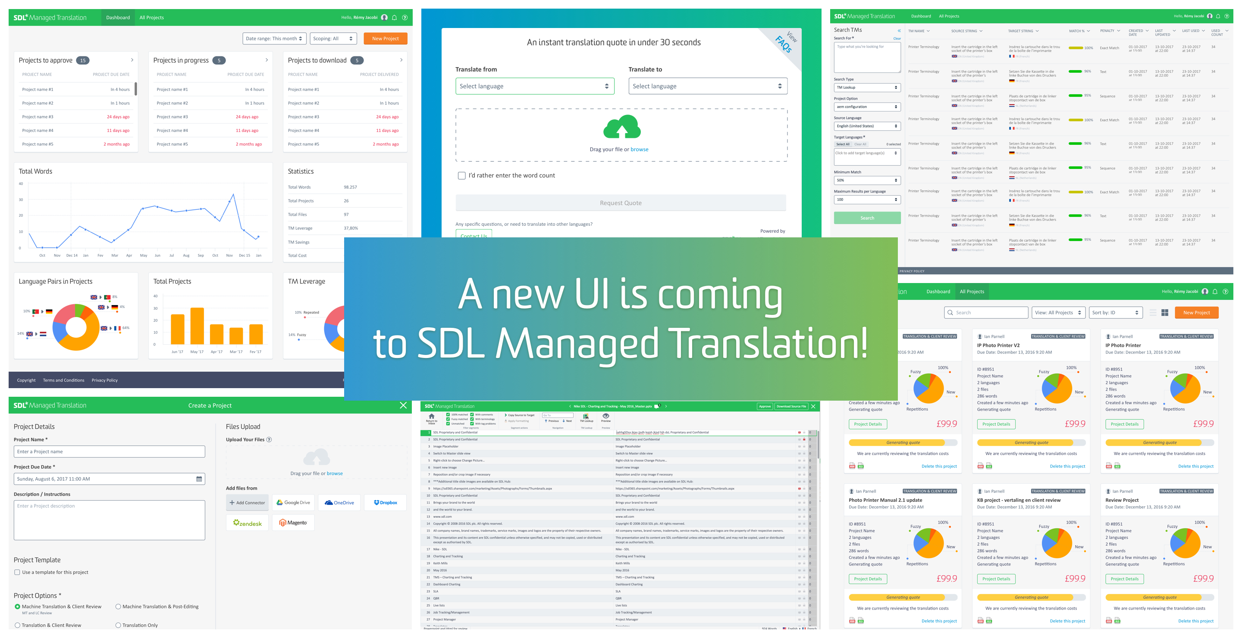
Task: Open the All Projects tab in the Search TMs header
Action: pos(949,16)
